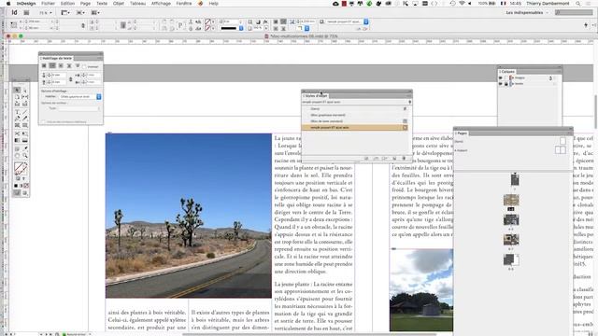Toggle lock box on first Calques layer

[506, 77]
